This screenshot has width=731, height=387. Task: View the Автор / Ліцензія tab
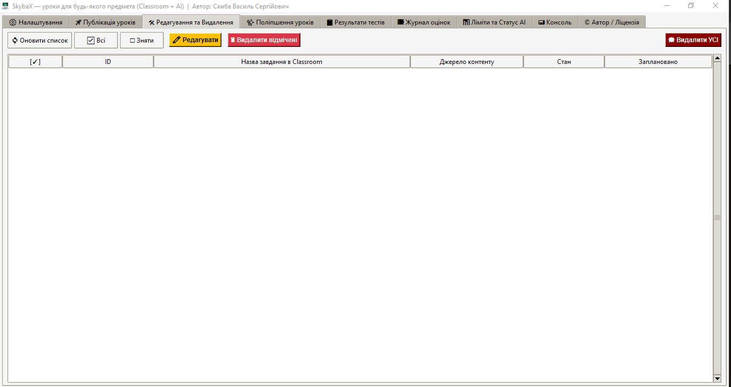612,22
